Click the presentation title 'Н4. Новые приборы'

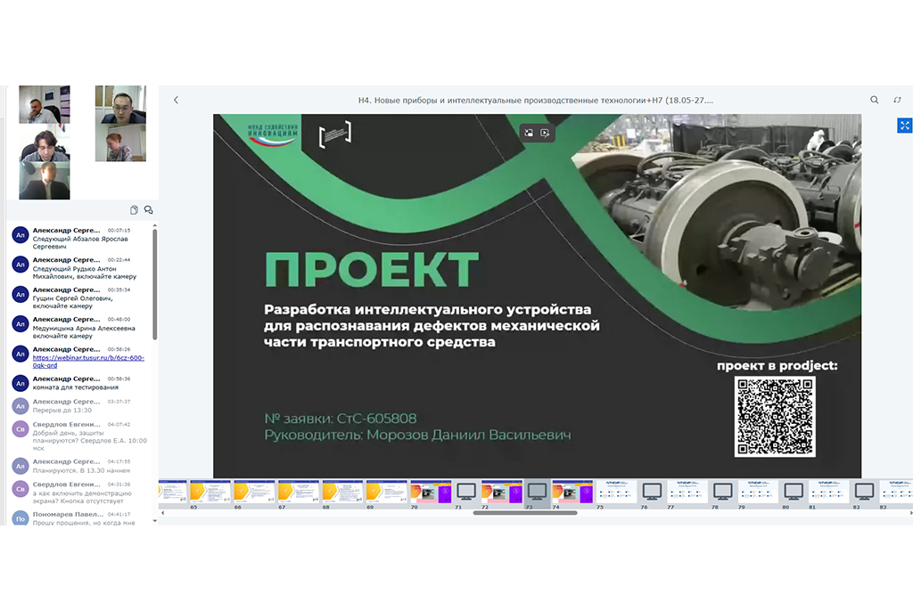tap(535, 100)
